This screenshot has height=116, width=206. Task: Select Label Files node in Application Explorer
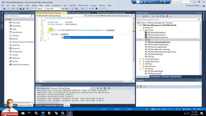point(16,45)
